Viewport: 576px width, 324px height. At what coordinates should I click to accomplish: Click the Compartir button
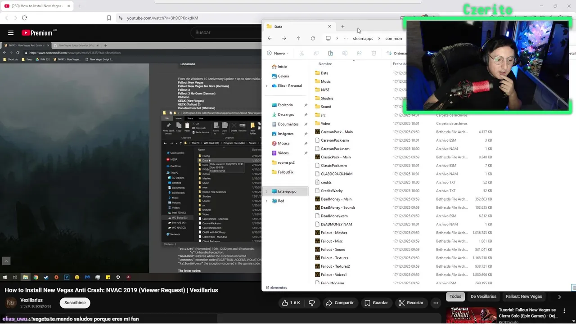coord(340,303)
